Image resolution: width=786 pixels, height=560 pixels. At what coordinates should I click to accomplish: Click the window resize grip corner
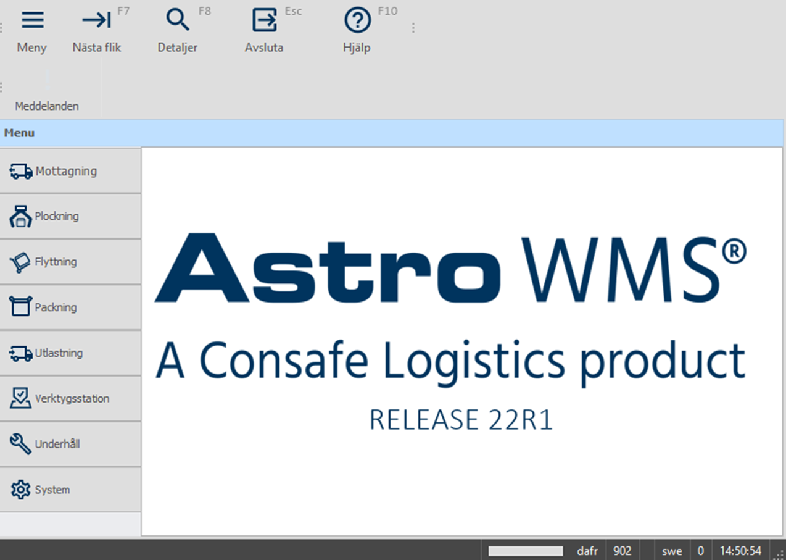click(x=779, y=554)
